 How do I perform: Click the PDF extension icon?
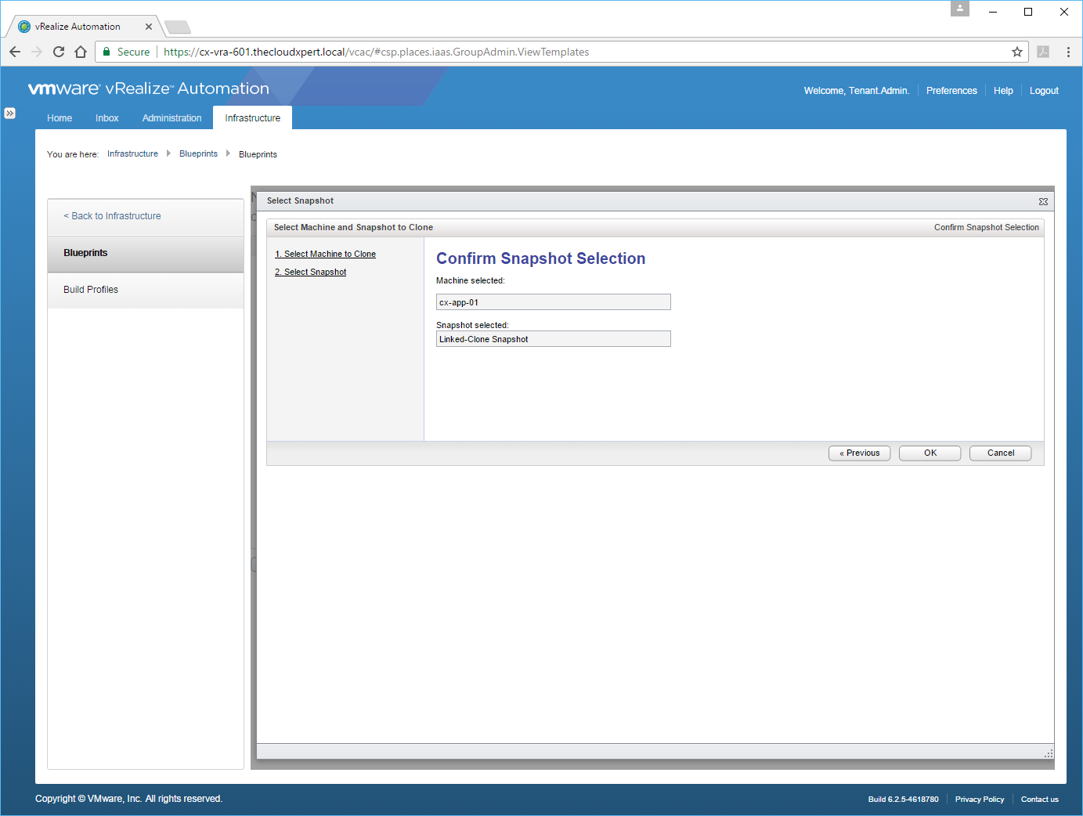(1042, 52)
